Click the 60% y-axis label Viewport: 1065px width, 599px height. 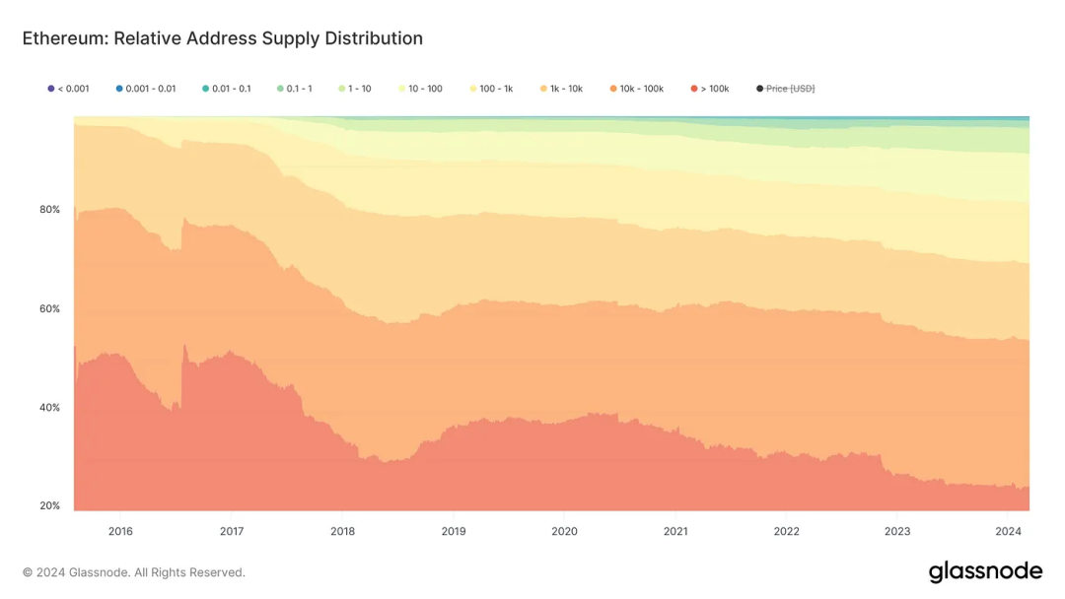click(49, 308)
